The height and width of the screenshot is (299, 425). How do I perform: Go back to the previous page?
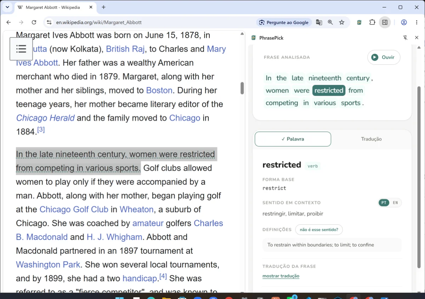[8, 22]
